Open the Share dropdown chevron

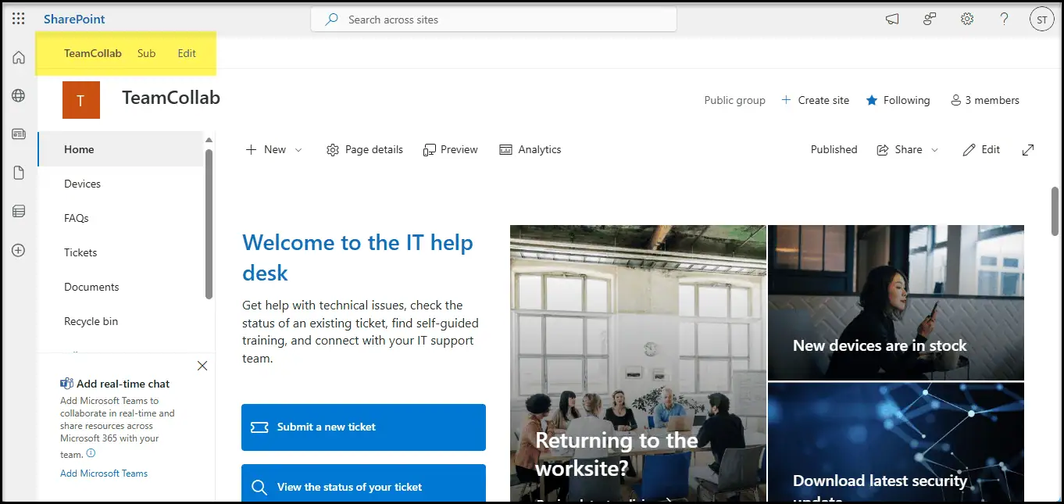pos(935,149)
